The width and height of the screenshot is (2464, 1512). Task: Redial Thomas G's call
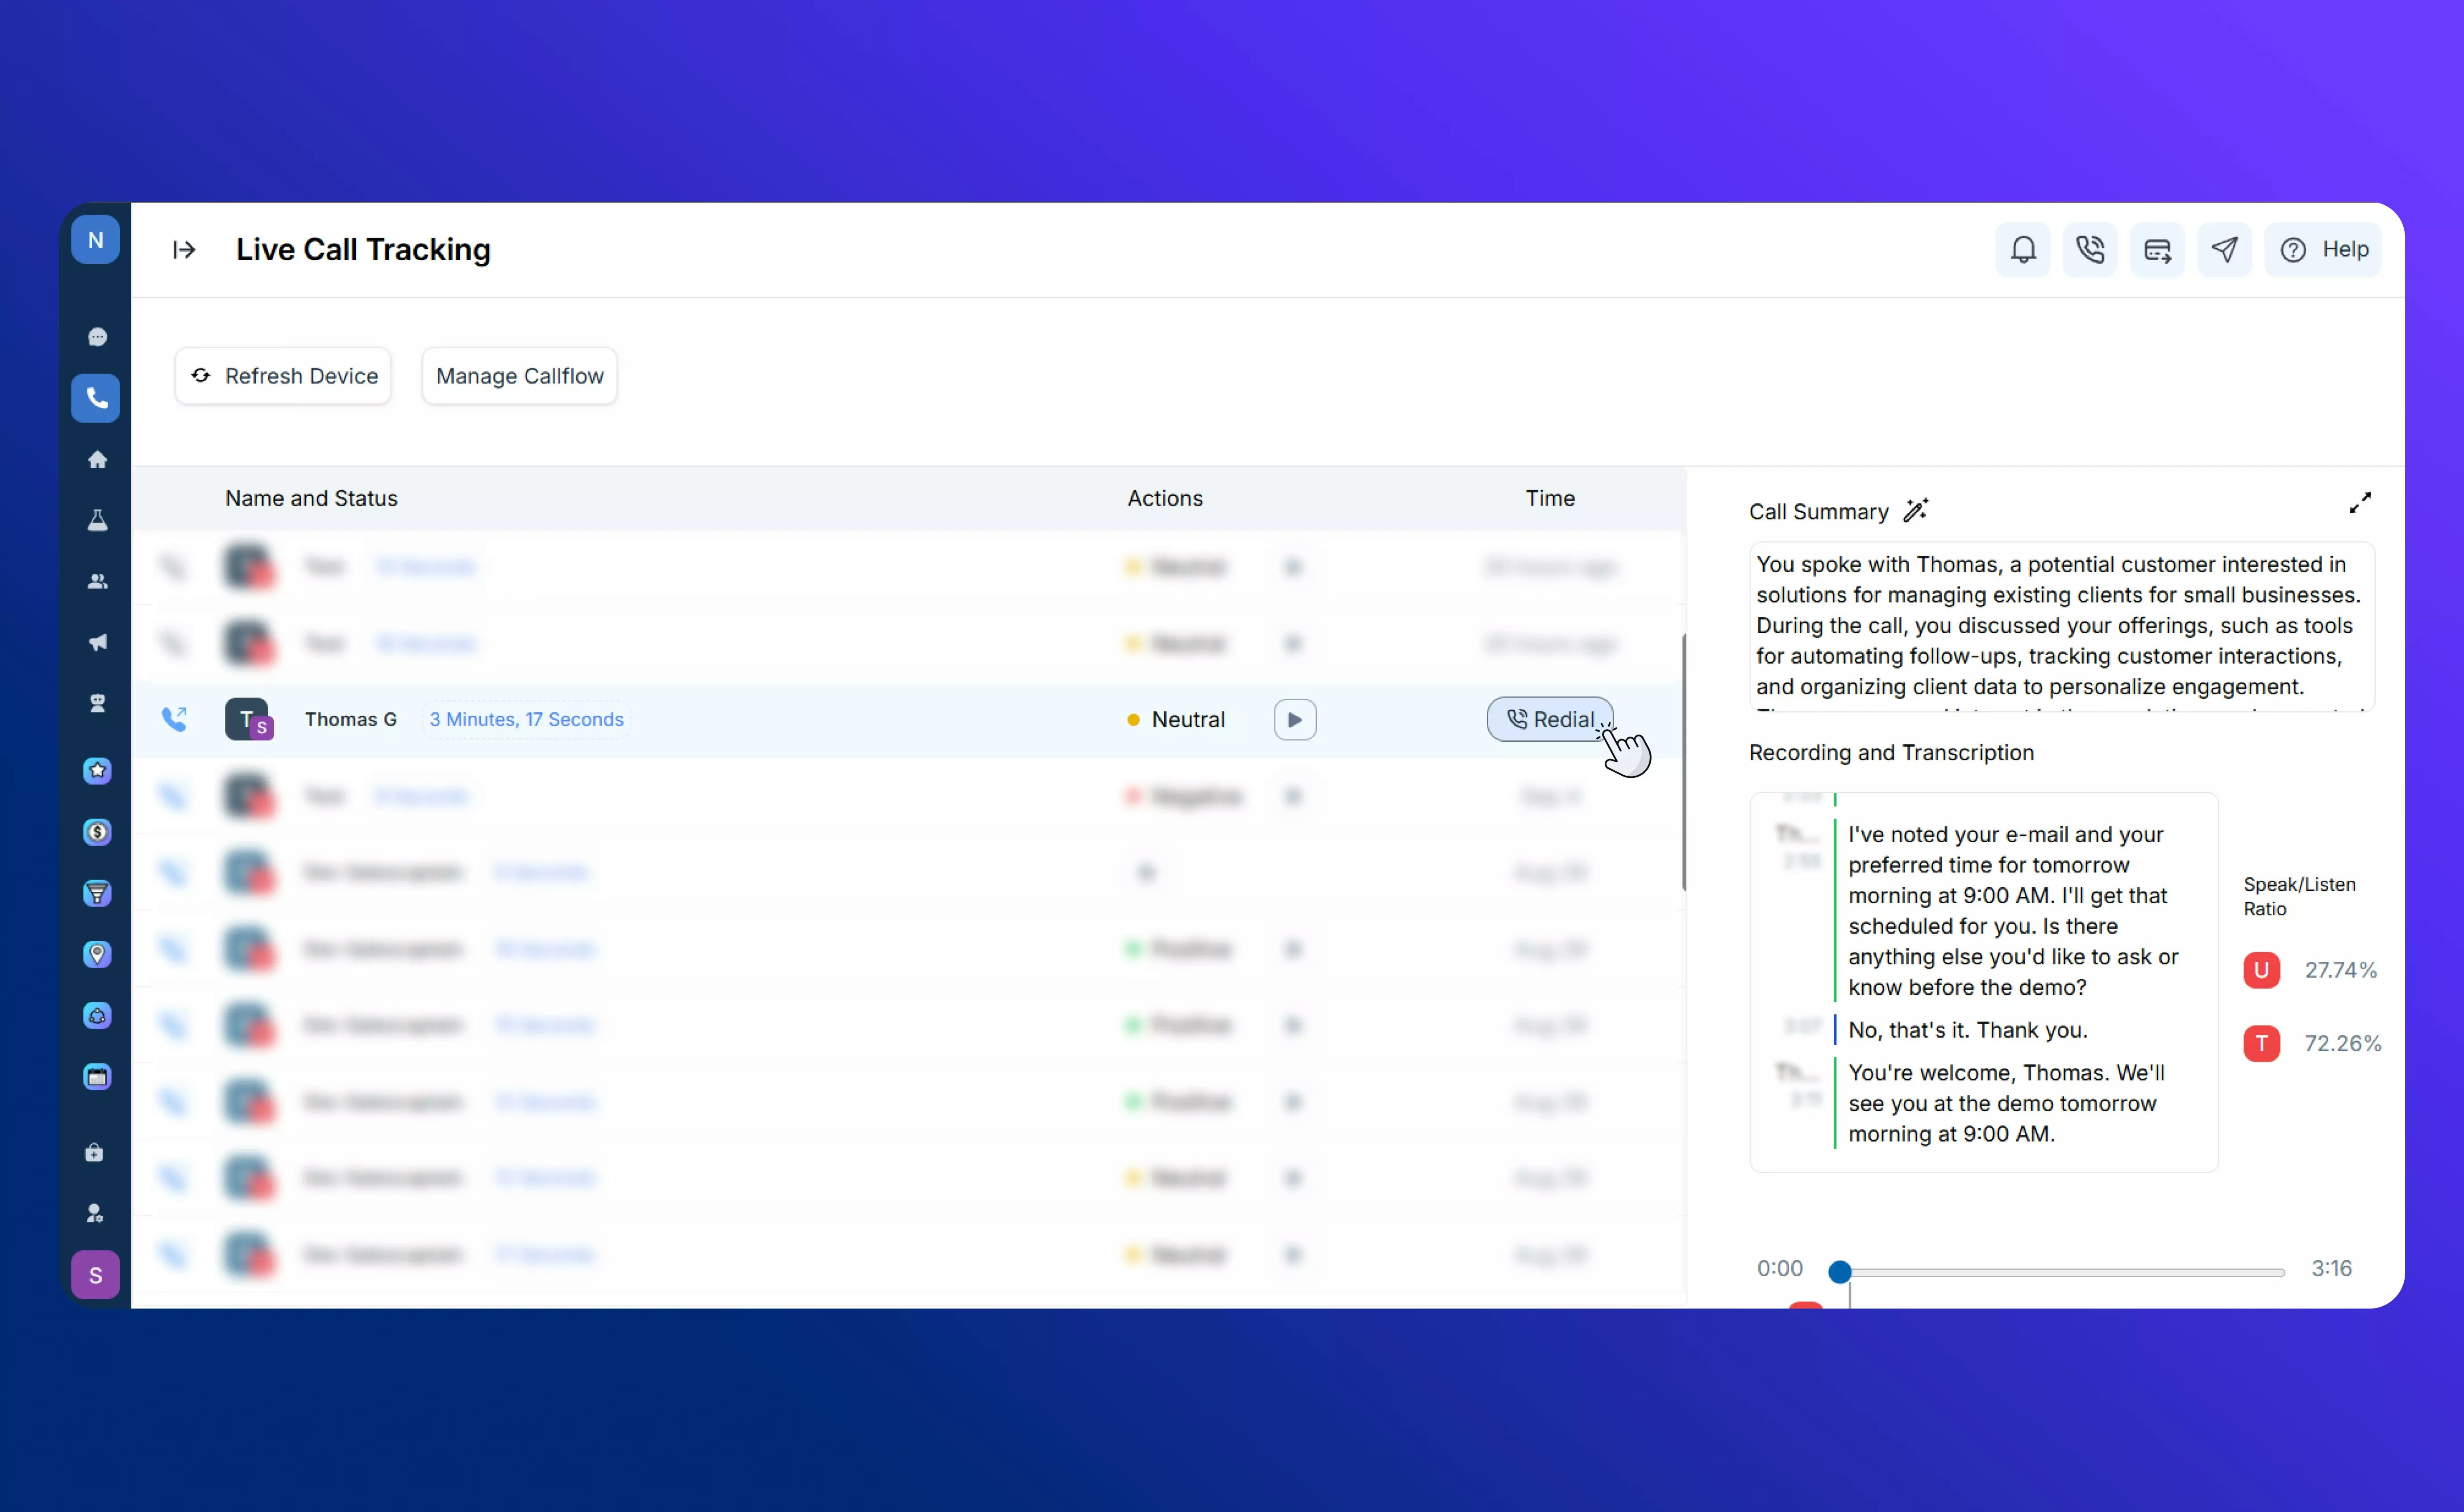(1550, 719)
